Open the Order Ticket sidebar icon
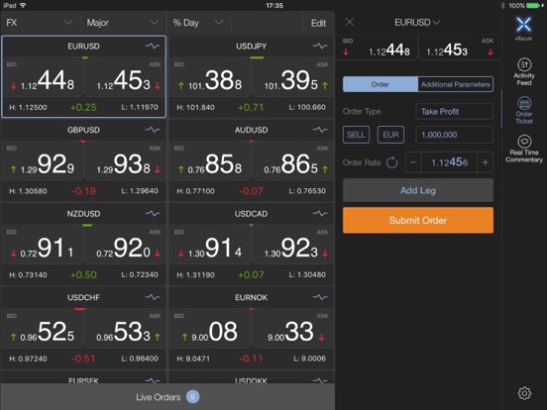The width and height of the screenshot is (547, 410). pos(524,110)
